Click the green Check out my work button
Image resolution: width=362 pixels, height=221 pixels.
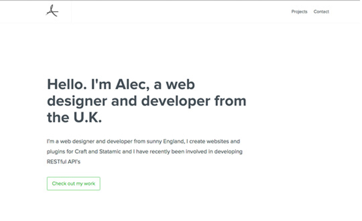[73, 183]
